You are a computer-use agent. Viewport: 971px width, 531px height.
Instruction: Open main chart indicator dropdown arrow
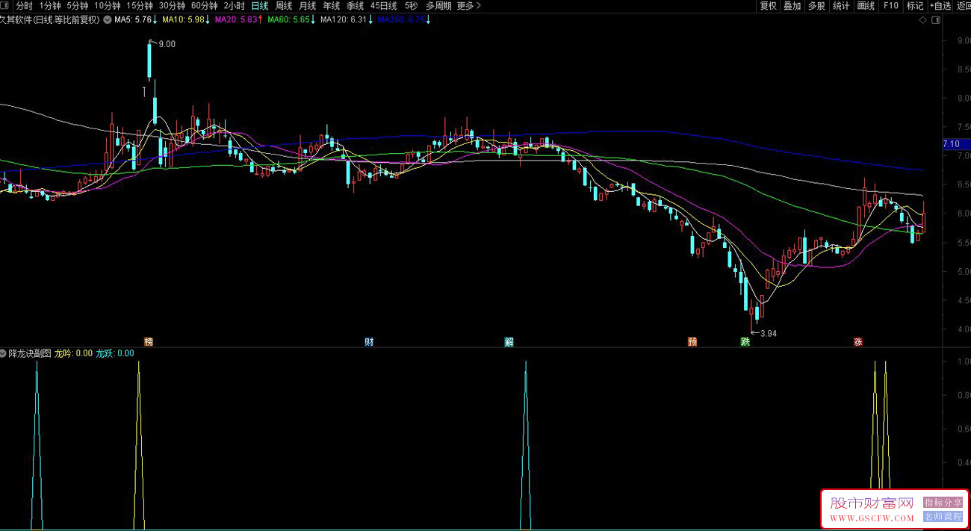(107, 20)
